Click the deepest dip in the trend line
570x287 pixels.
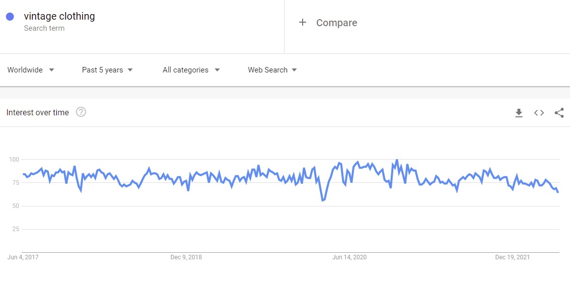(322, 200)
